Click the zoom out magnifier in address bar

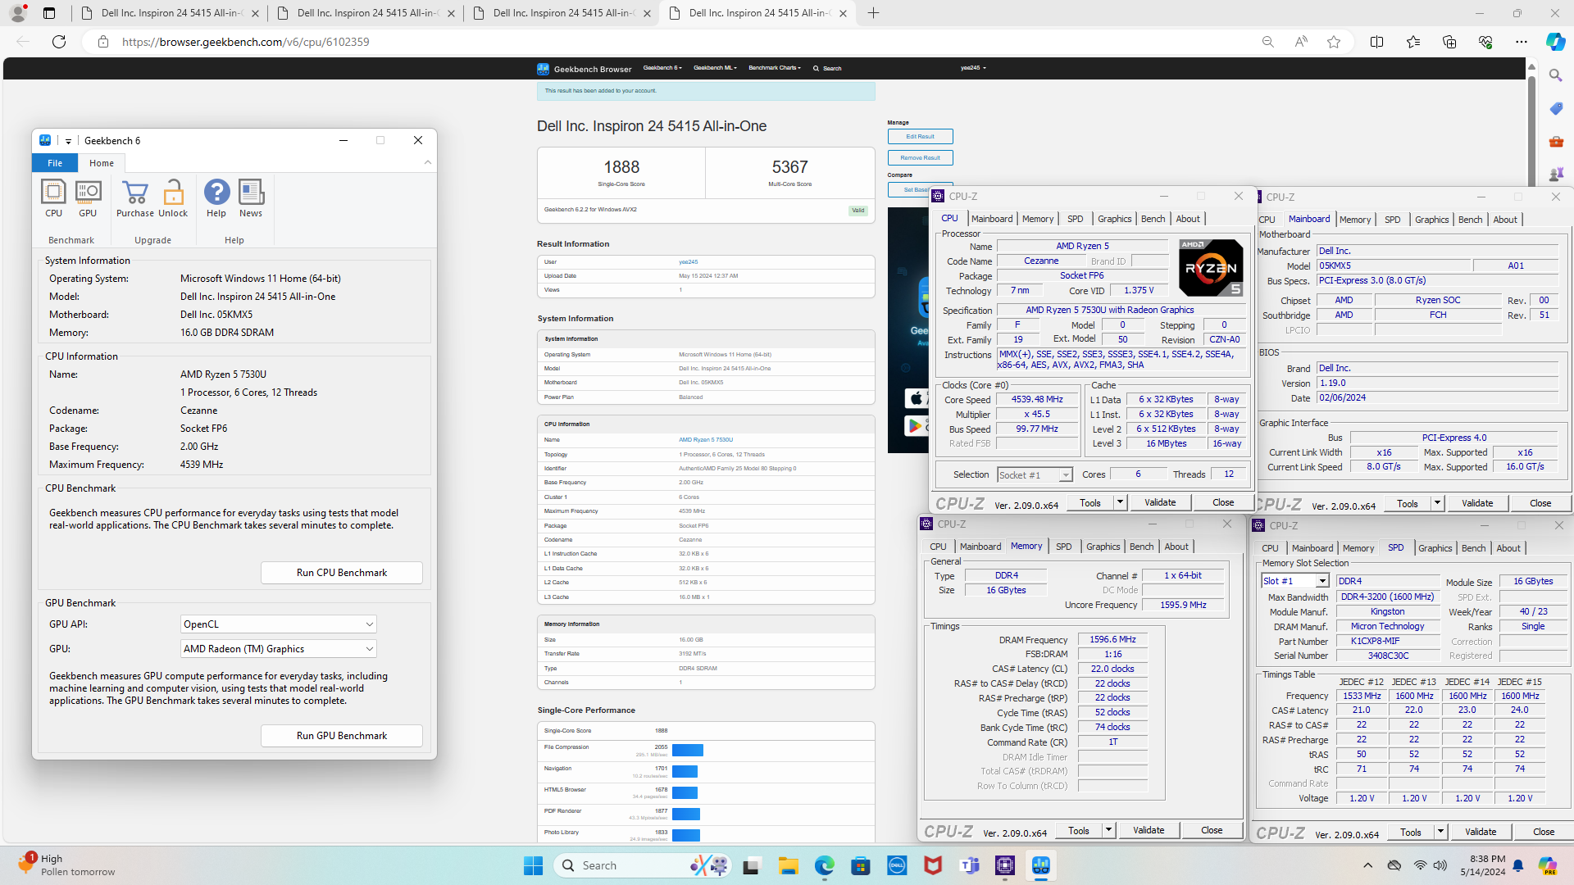[1267, 42]
